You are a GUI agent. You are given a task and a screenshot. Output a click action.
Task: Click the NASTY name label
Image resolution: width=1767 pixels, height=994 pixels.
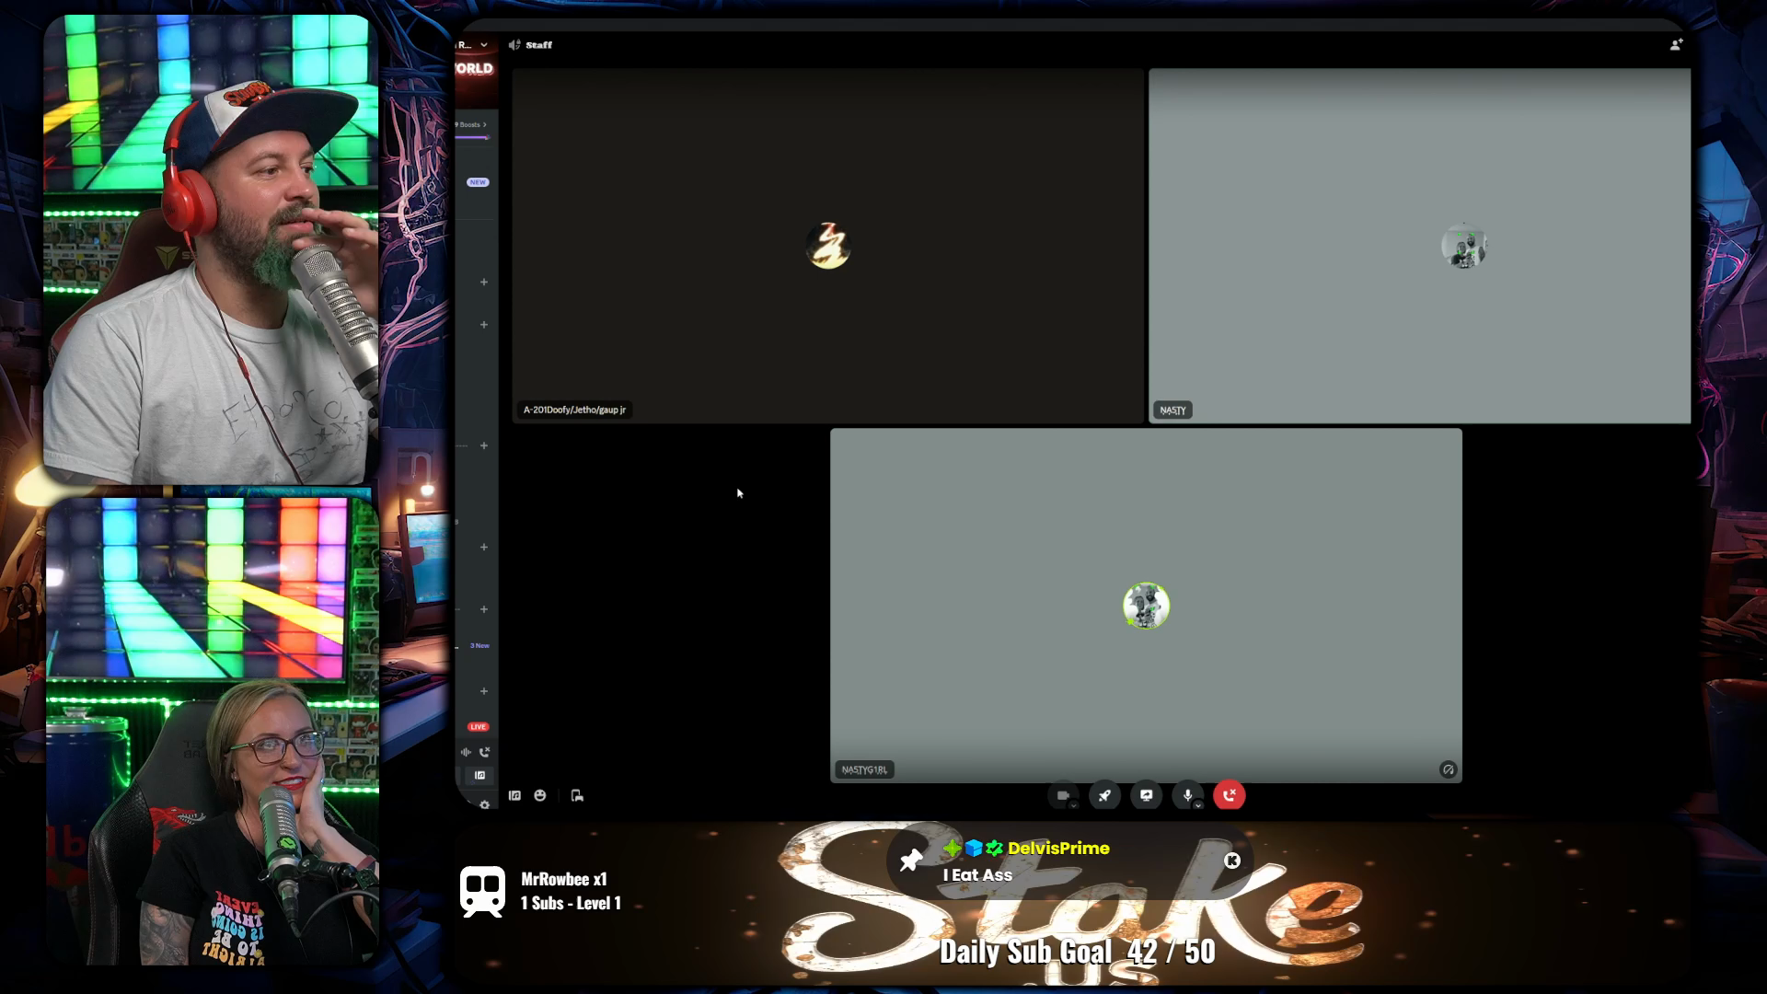coord(1172,410)
